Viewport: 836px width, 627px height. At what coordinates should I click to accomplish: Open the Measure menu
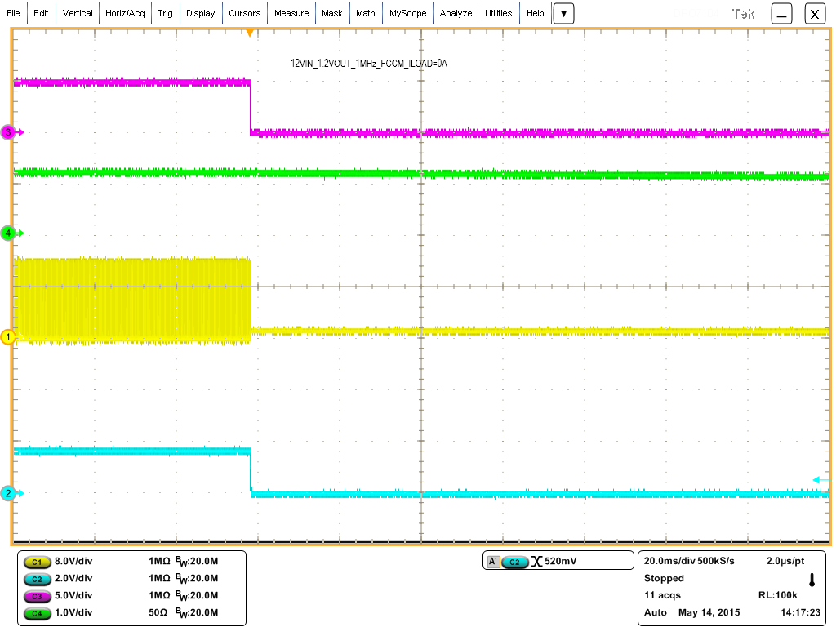[291, 13]
